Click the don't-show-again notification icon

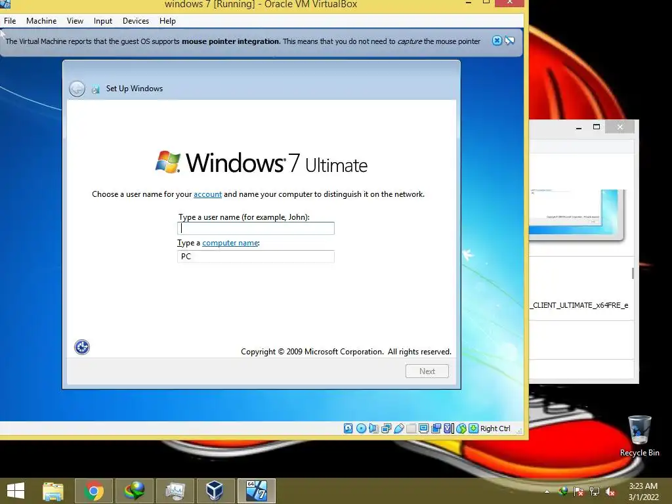pyautogui.click(x=509, y=41)
